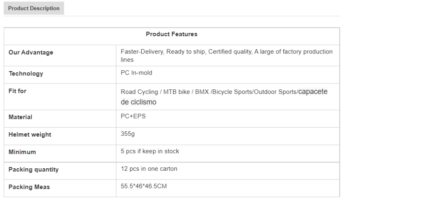Select the Technology row label
423x200 pixels.
click(x=26, y=73)
